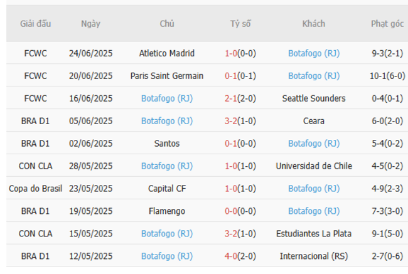Image resolution: width=408 pixels, height=274 pixels.
Task: Click the Ngày column header
Action: [90, 24]
